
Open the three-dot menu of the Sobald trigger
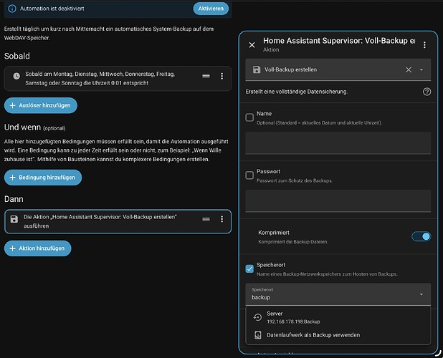click(221, 76)
